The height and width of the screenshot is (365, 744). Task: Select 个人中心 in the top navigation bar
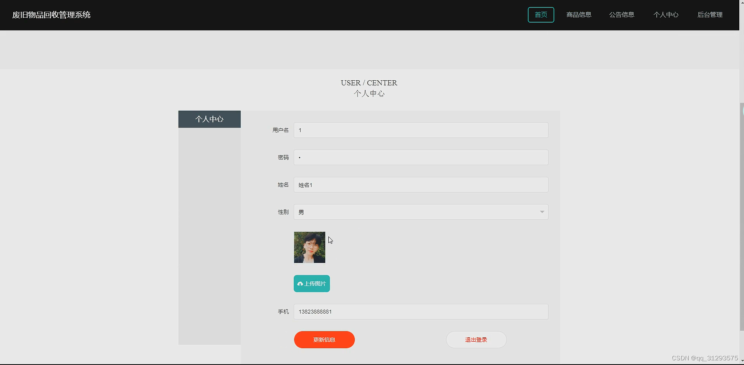(666, 15)
